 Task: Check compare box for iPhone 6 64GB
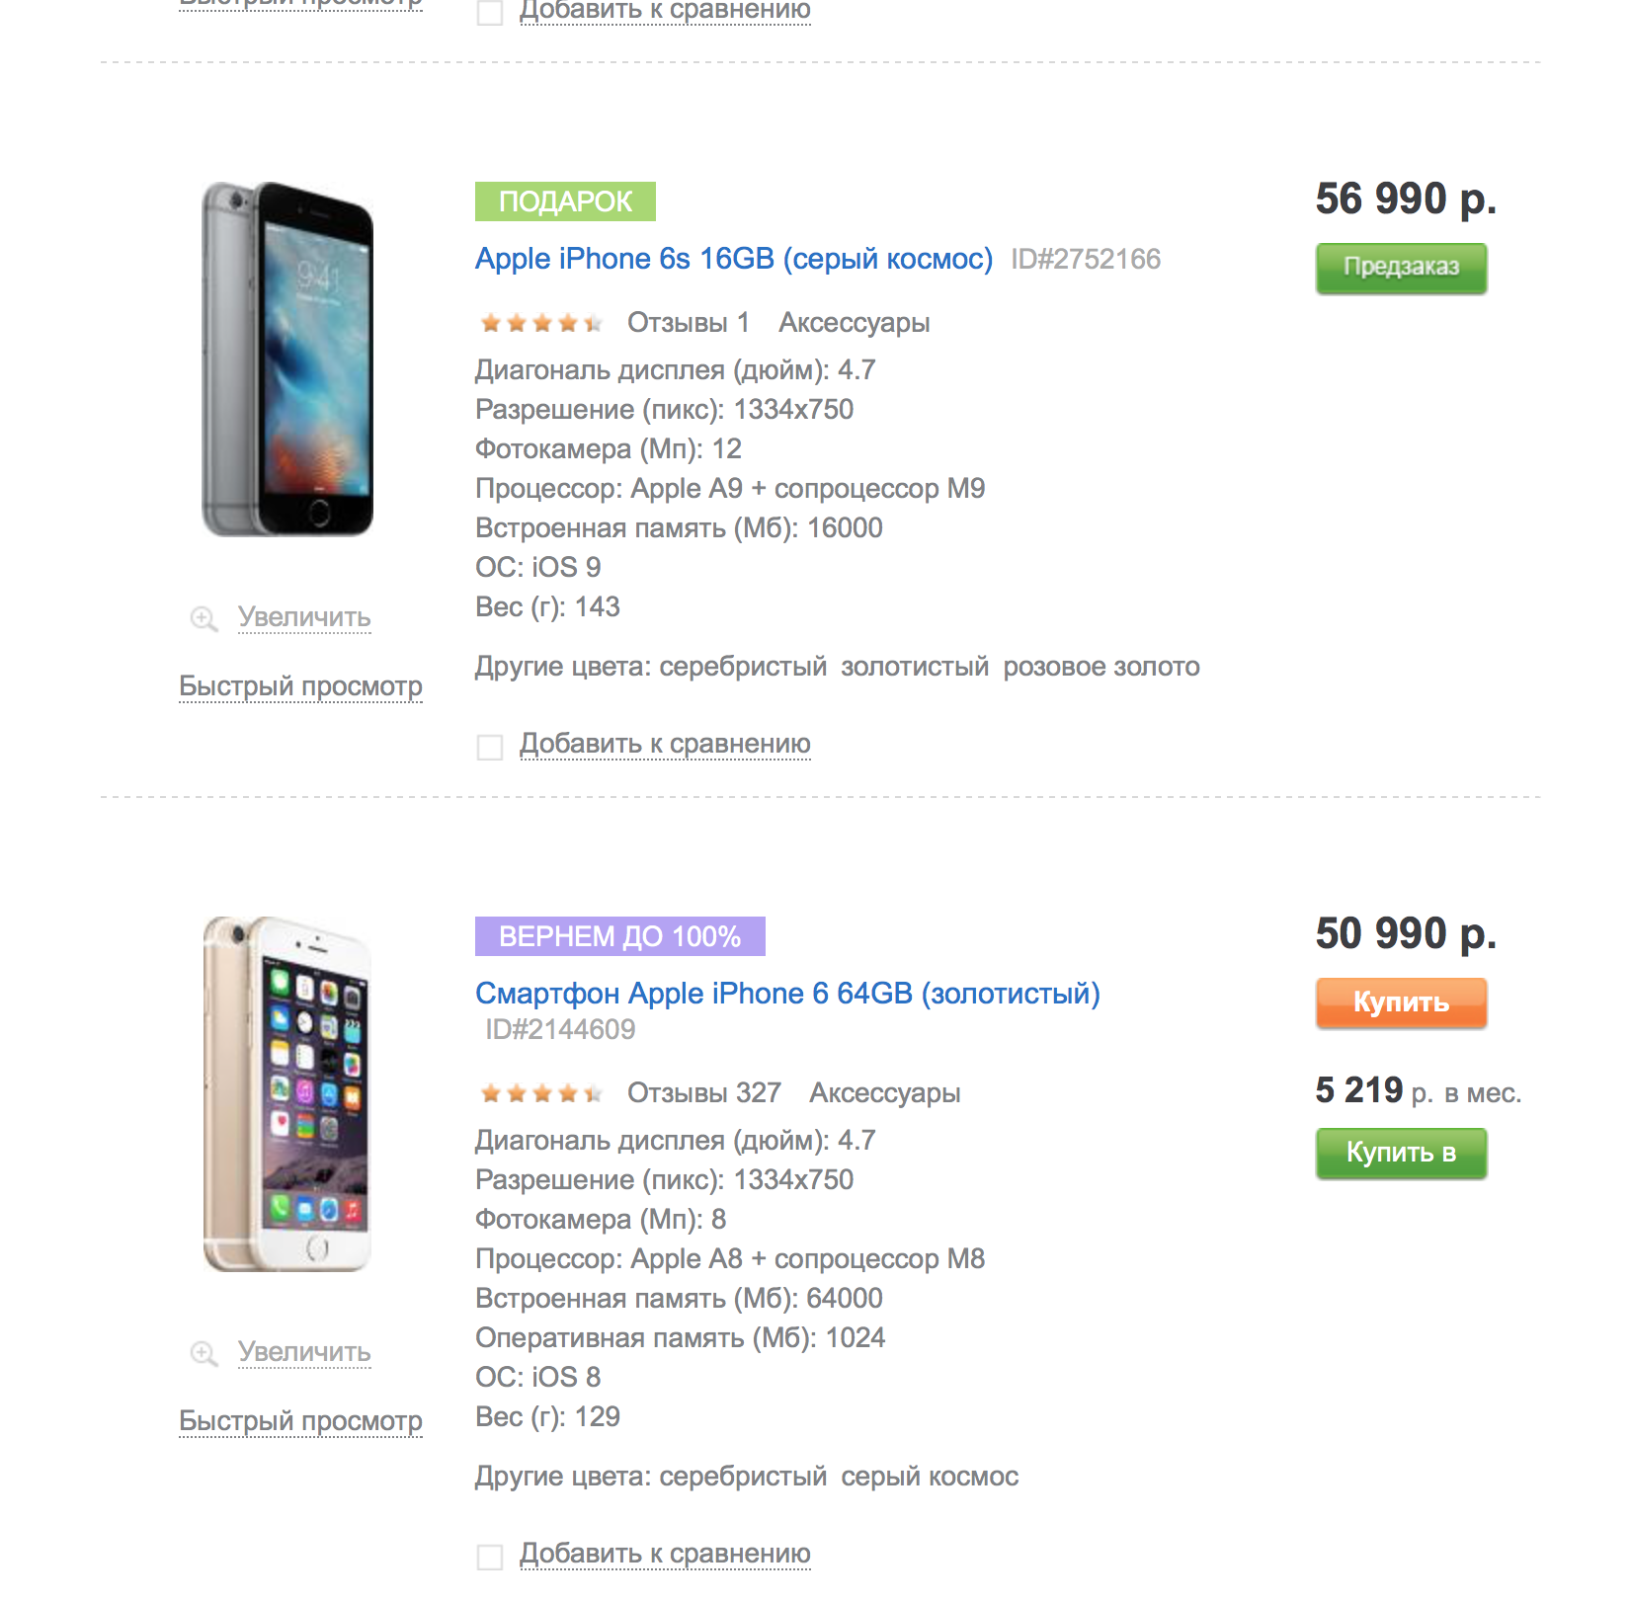pyautogui.click(x=490, y=1557)
